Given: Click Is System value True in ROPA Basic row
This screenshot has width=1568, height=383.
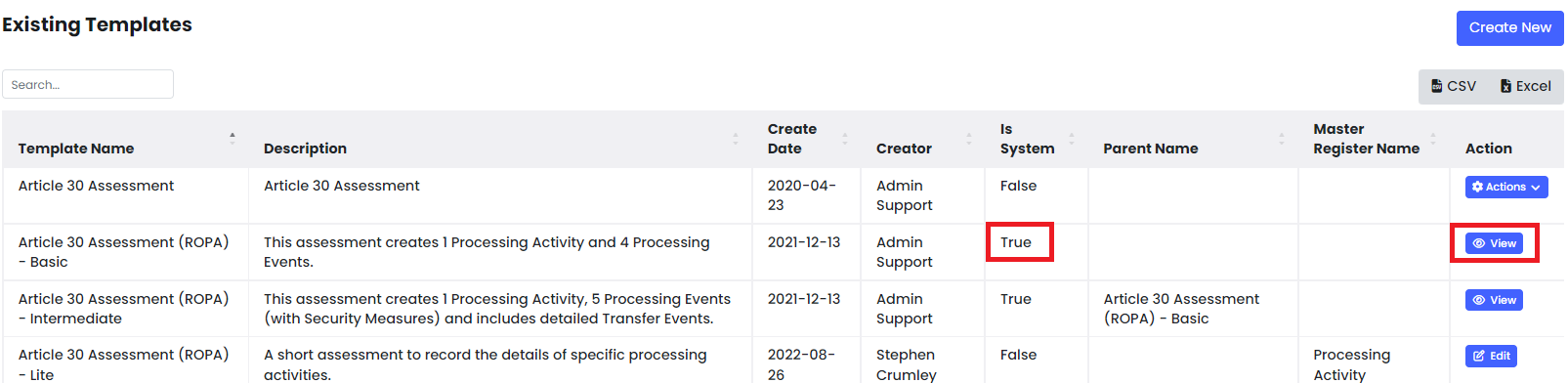Looking at the screenshot, I should point(1016,242).
